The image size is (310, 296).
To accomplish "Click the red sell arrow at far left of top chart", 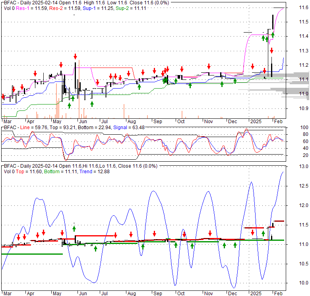I will tap(3, 97).
